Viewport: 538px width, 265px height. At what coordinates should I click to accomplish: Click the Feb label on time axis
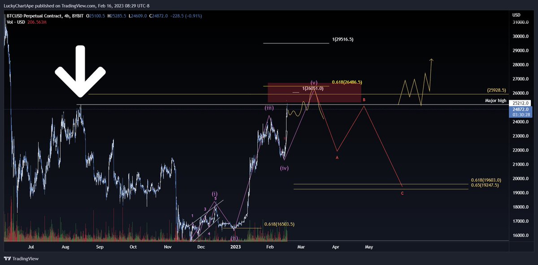[x=270, y=246]
